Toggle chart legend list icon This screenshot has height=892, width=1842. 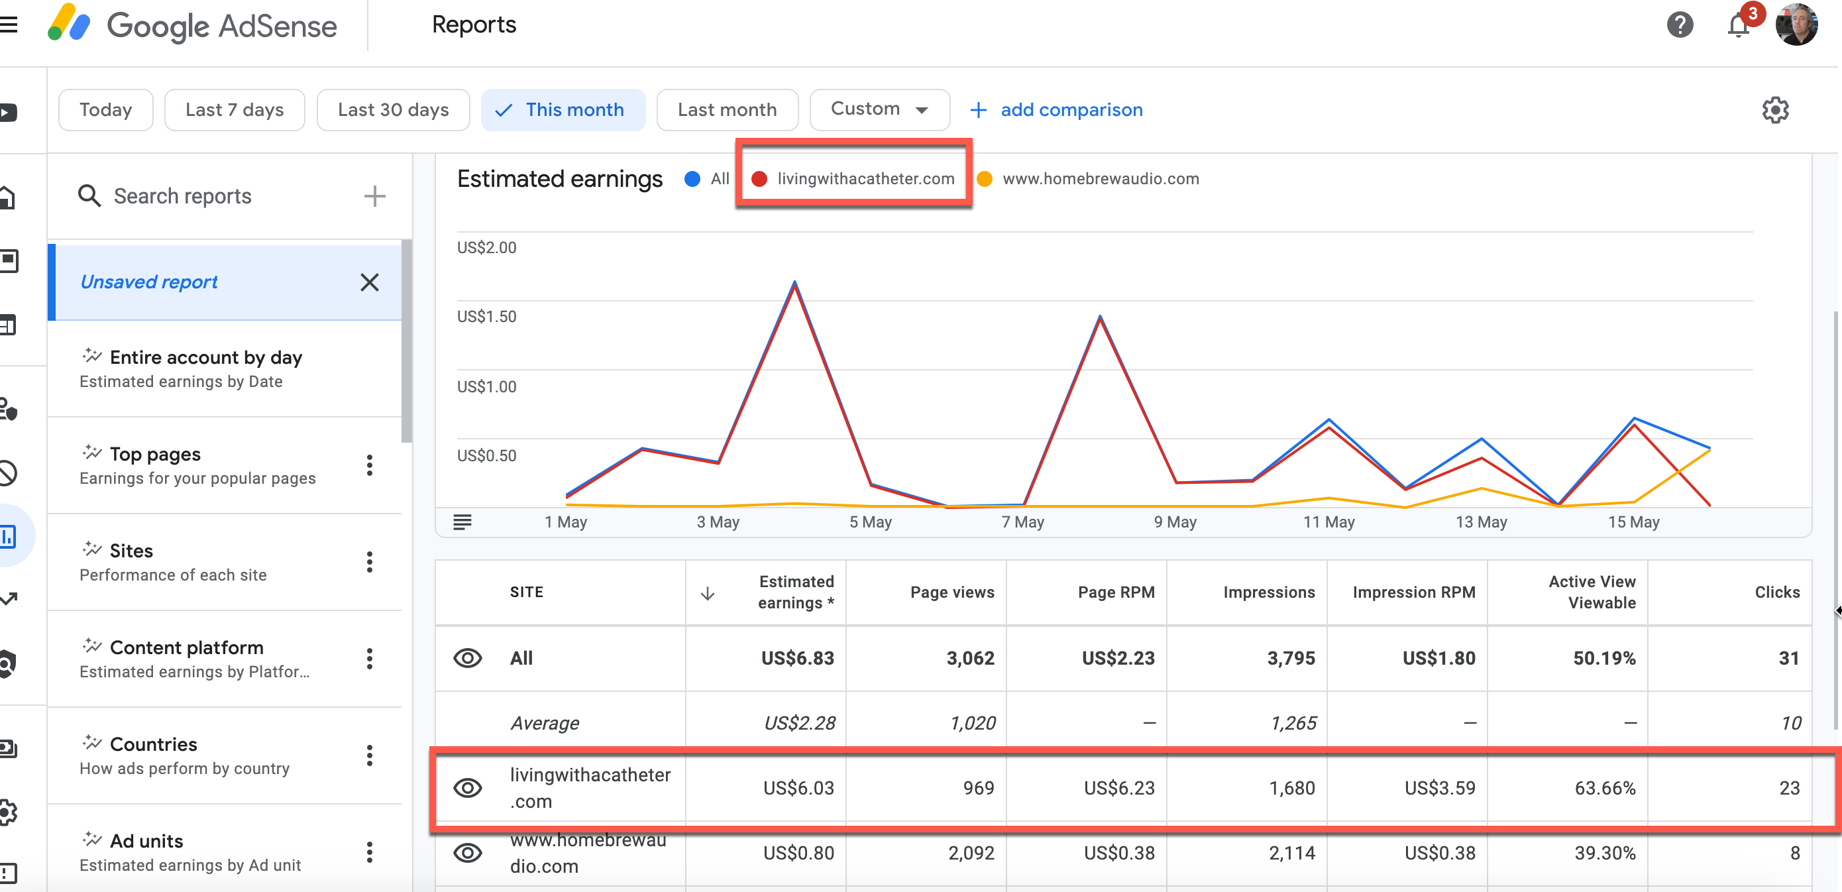tap(462, 522)
